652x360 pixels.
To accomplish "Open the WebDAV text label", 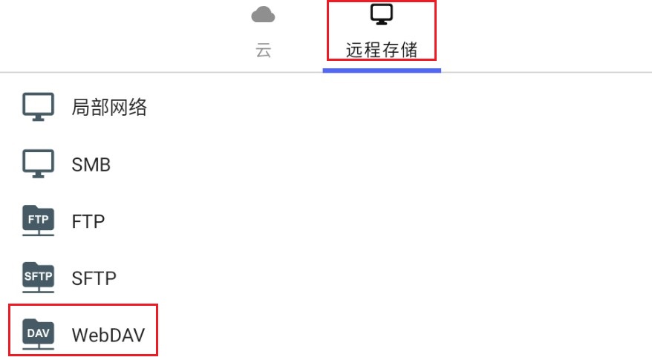I will click(x=108, y=335).
